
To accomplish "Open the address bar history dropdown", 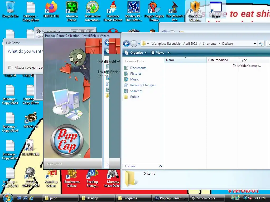I will point(255,44).
